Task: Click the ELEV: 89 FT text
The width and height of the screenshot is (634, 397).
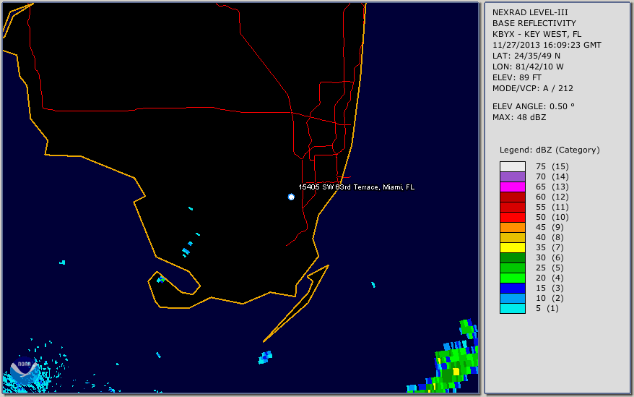Action: 517,78
